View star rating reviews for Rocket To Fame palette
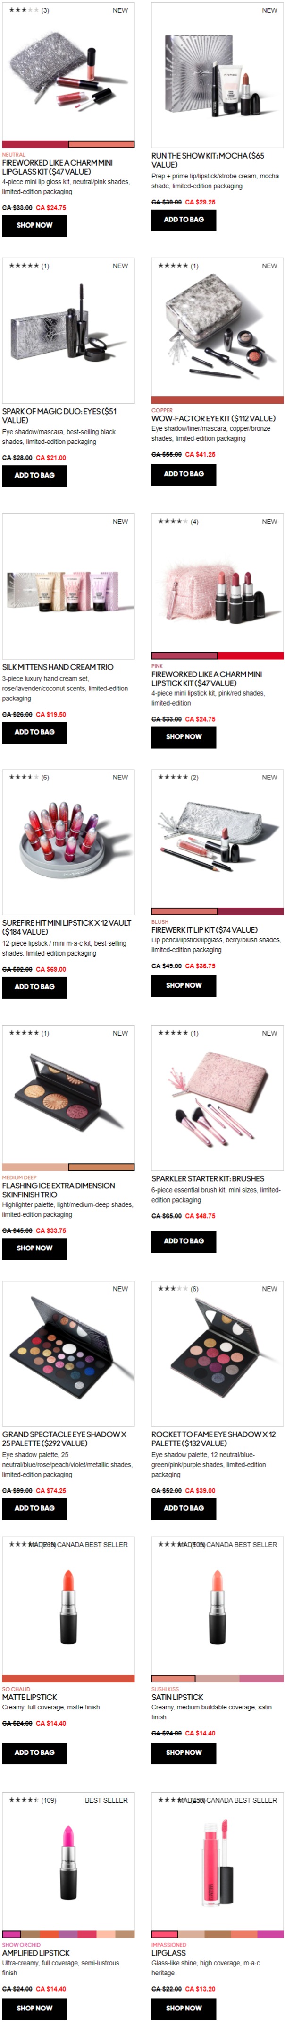Image resolution: width=285 pixels, height=2027 pixels. [178, 1289]
